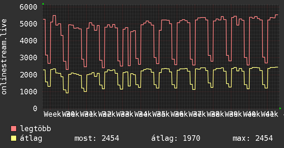284x148 pixels.
Task: Click the 0 y-axis label
Action: 35,108
